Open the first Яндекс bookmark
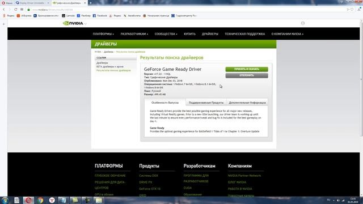 pos(9,16)
